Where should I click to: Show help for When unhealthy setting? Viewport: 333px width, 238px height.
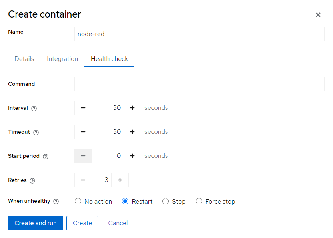point(56,202)
